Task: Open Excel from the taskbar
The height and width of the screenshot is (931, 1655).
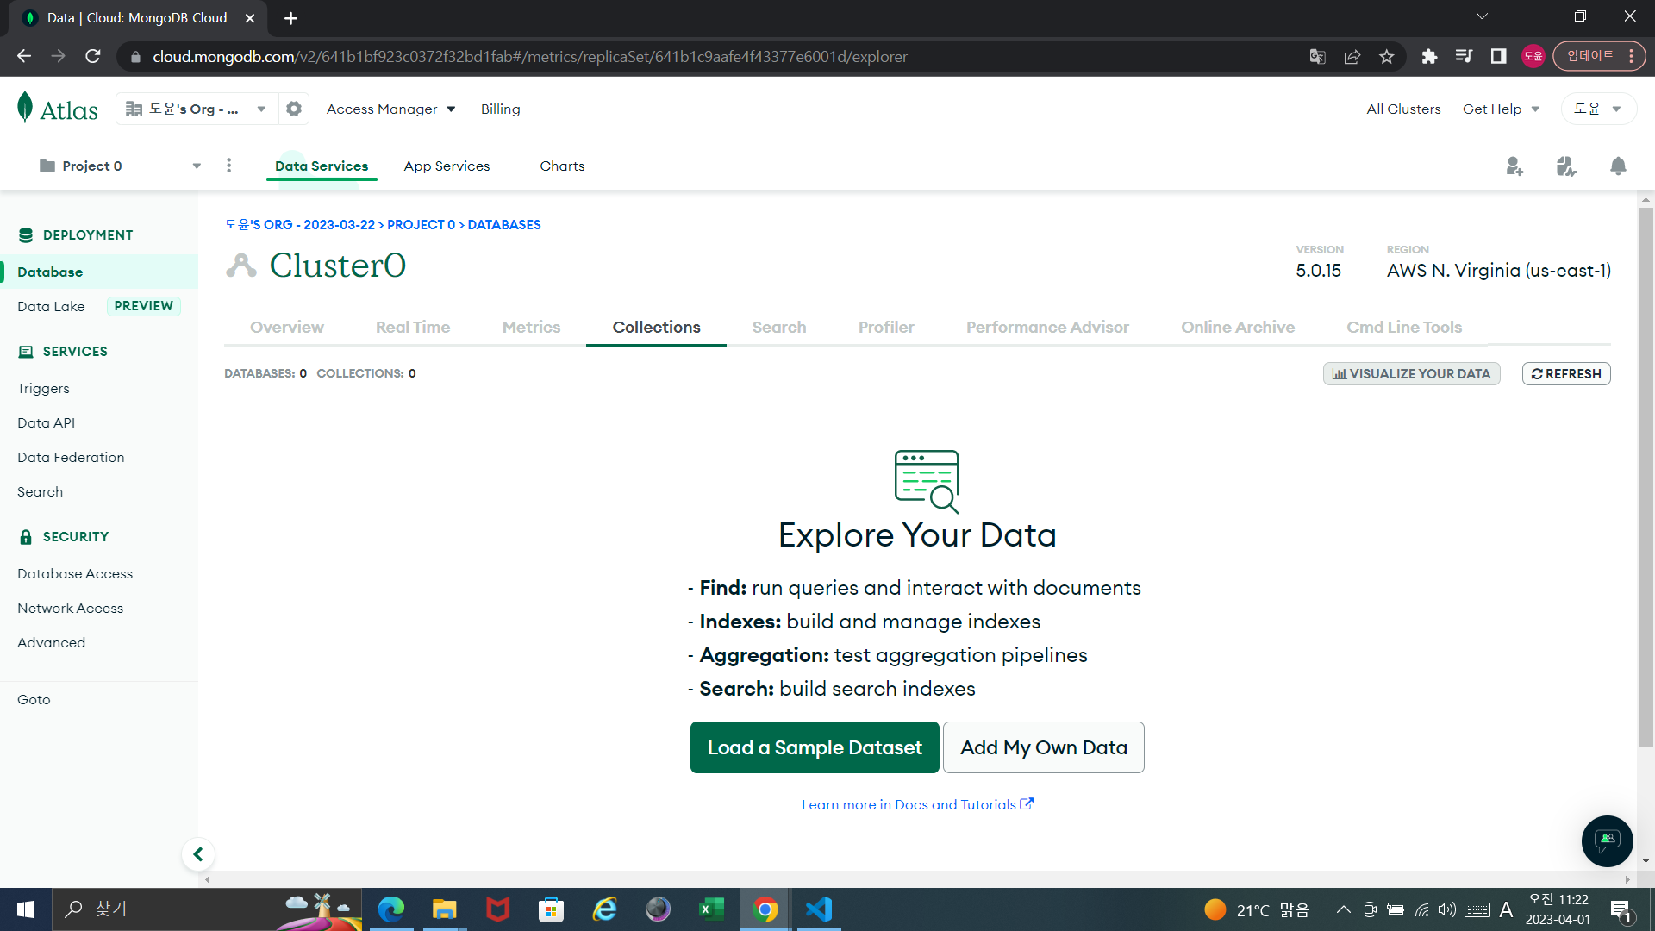Action: (x=711, y=909)
